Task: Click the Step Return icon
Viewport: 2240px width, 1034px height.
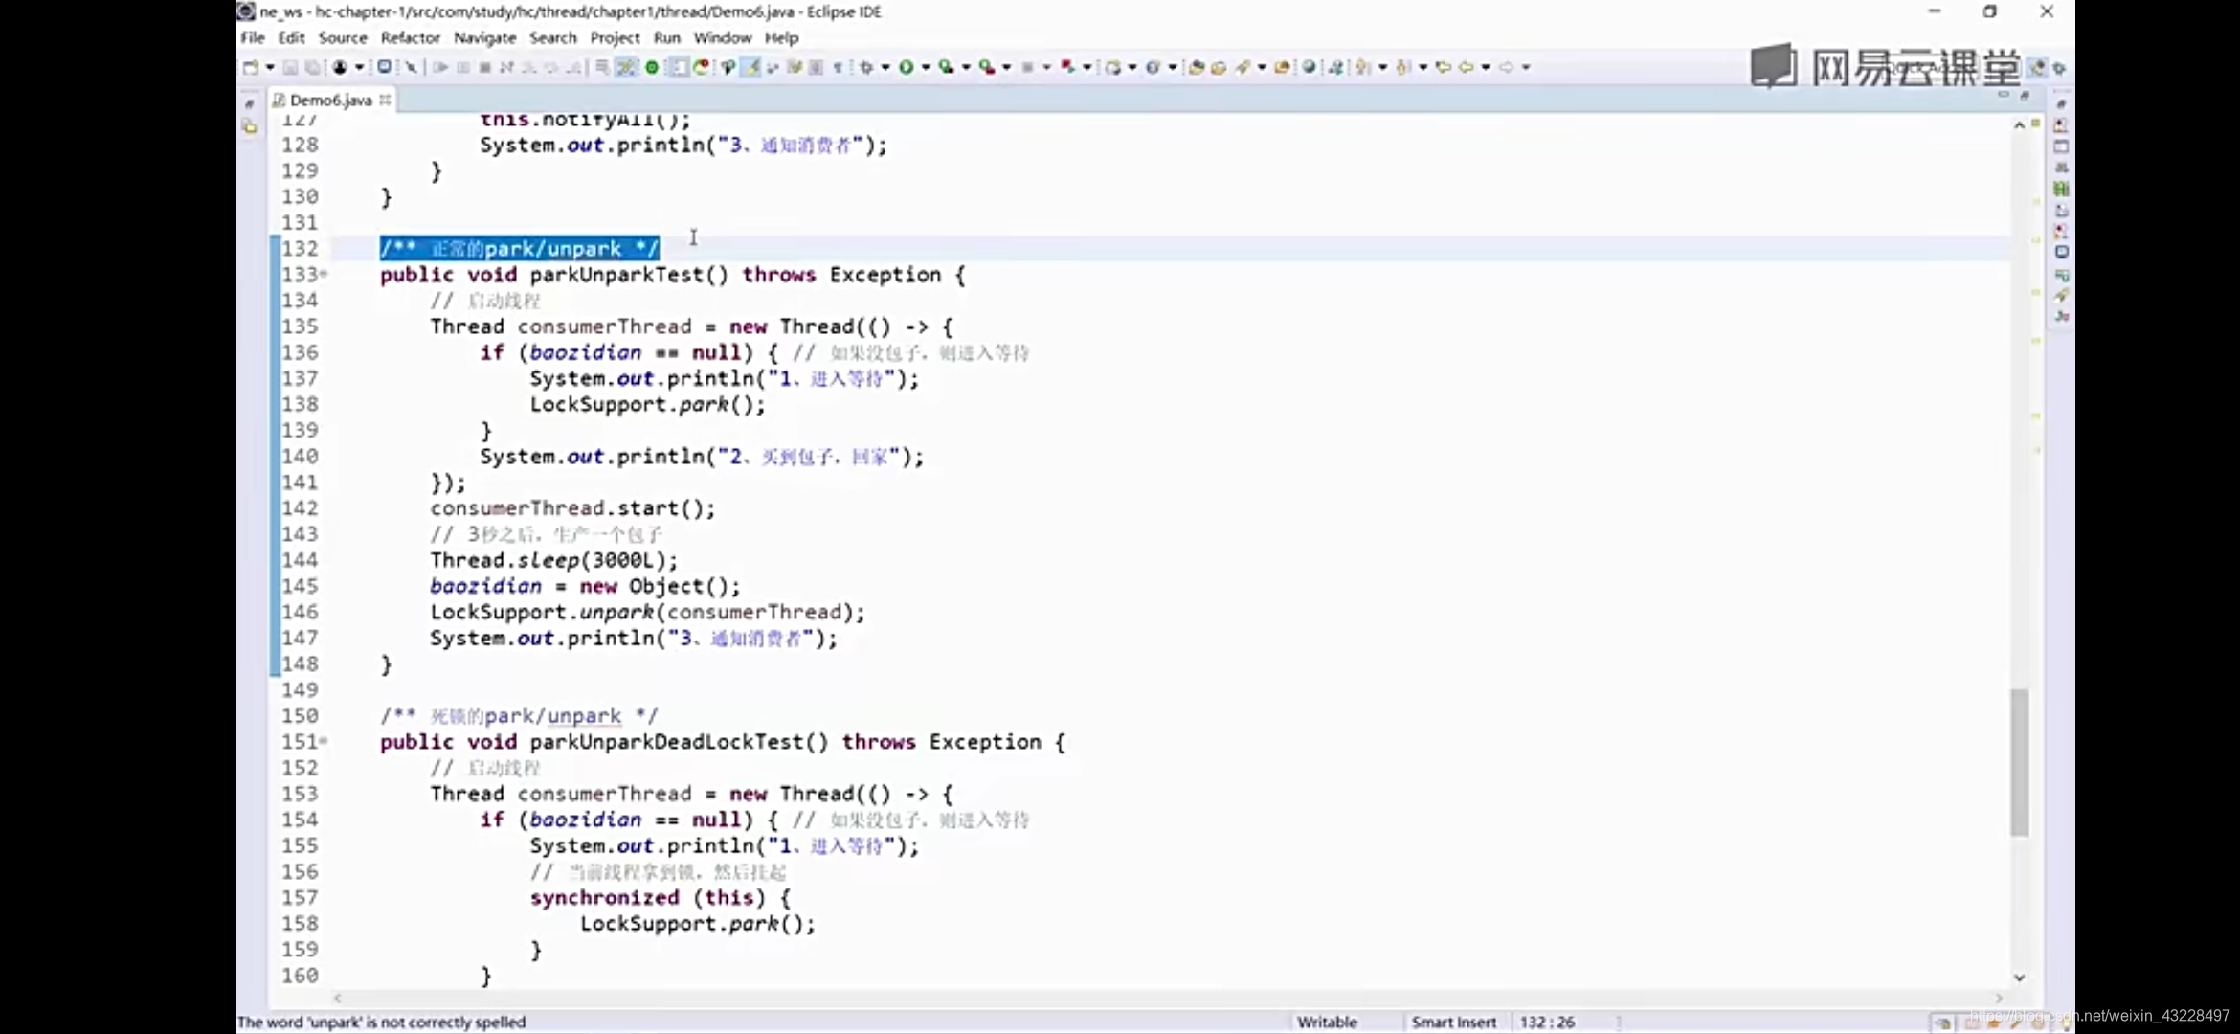Action: 573,67
